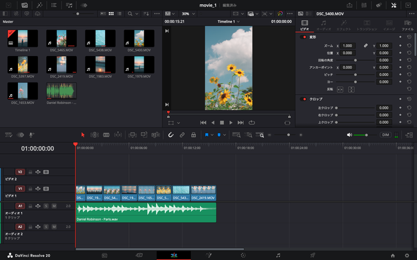
Task: Click the Overwrite Clip toolbar icon
Action: 144,135
